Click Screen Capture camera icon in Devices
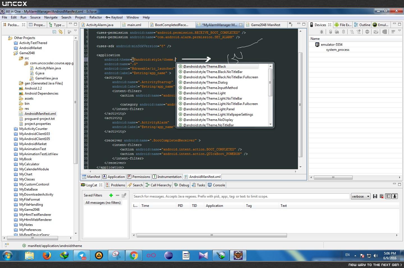Screen dimensions: 404x268 point(376,32)
